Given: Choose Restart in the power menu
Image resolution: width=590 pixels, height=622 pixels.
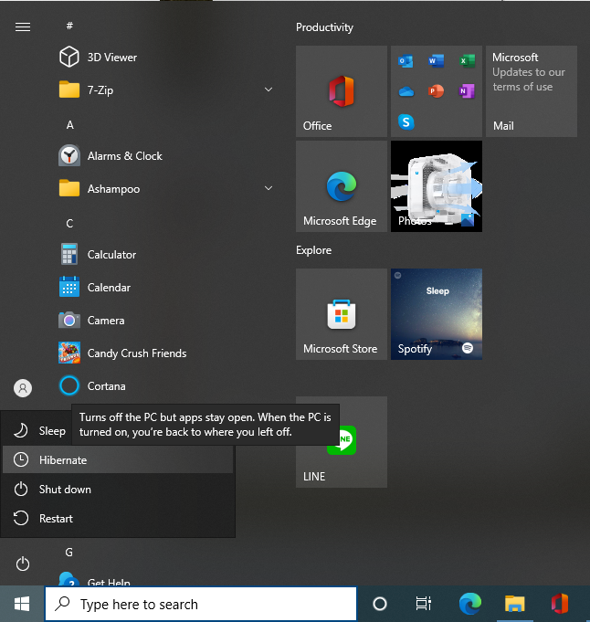Looking at the screenshot, I should [118, 519].
